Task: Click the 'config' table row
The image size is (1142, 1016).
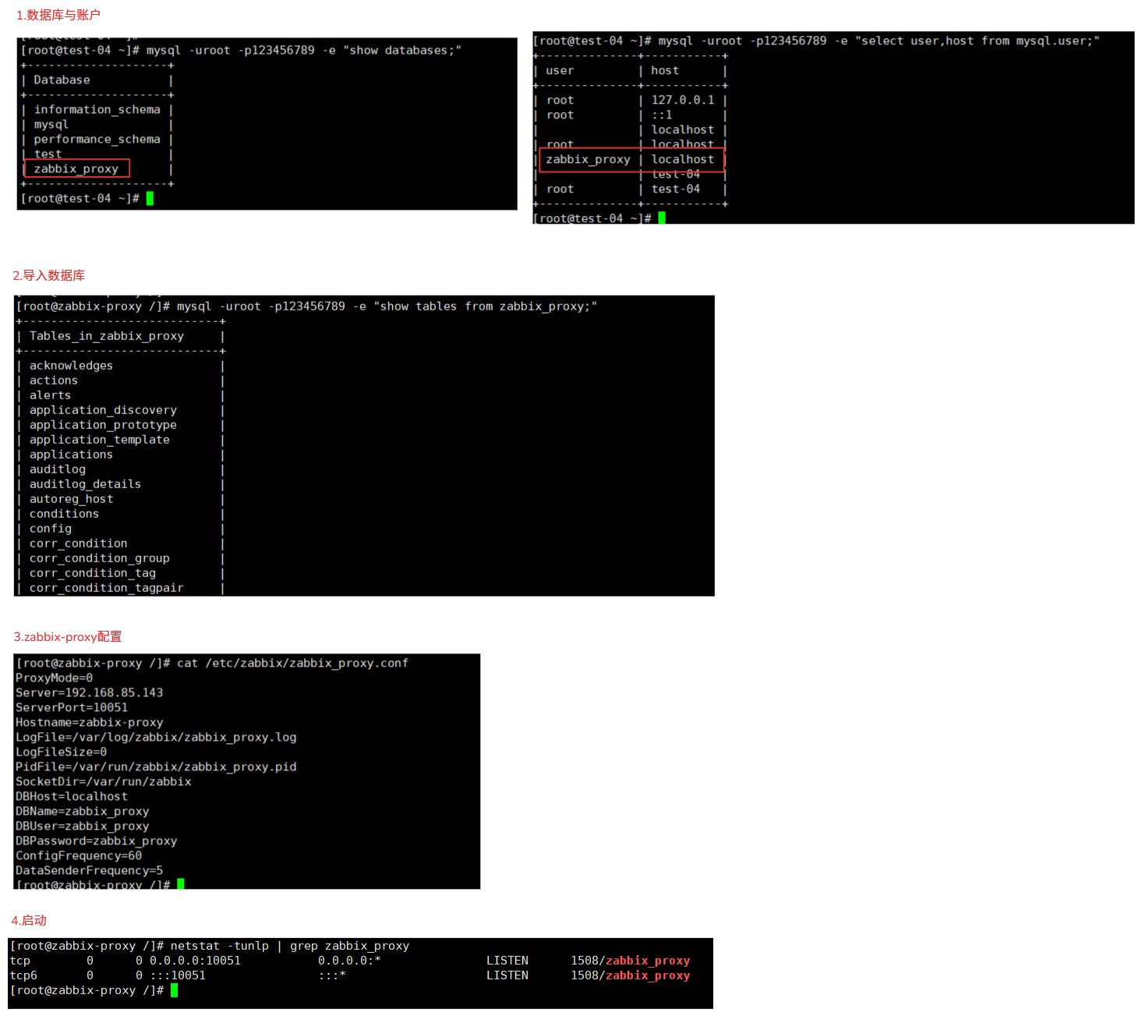Action: coord(51,529)
